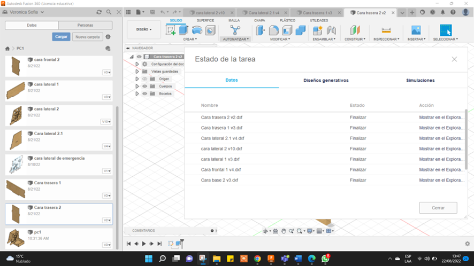Expand the Cuerpos node
The image size is (474, 266).
pos(137,86)
